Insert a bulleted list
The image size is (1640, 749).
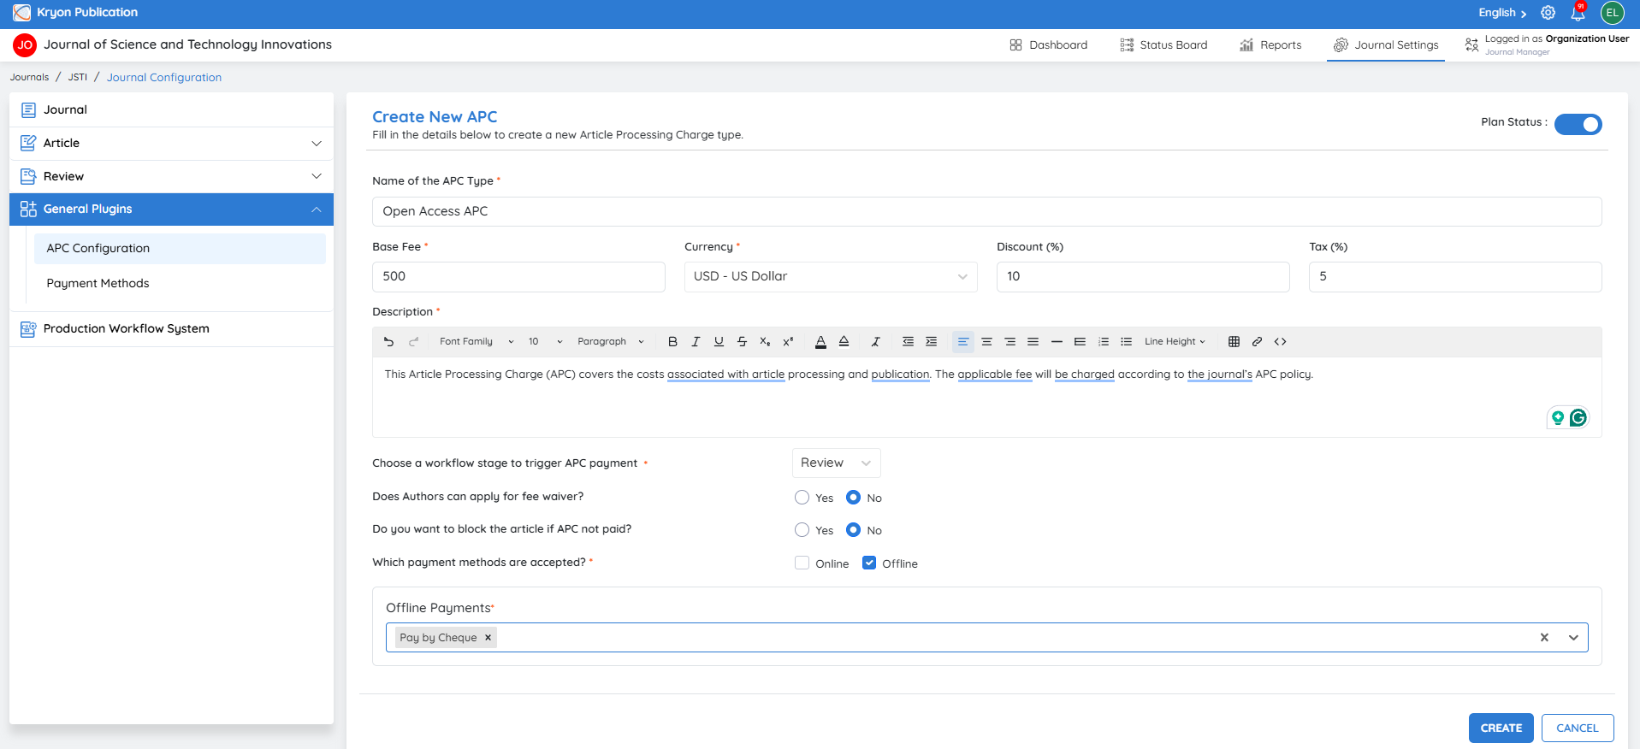1126,342
